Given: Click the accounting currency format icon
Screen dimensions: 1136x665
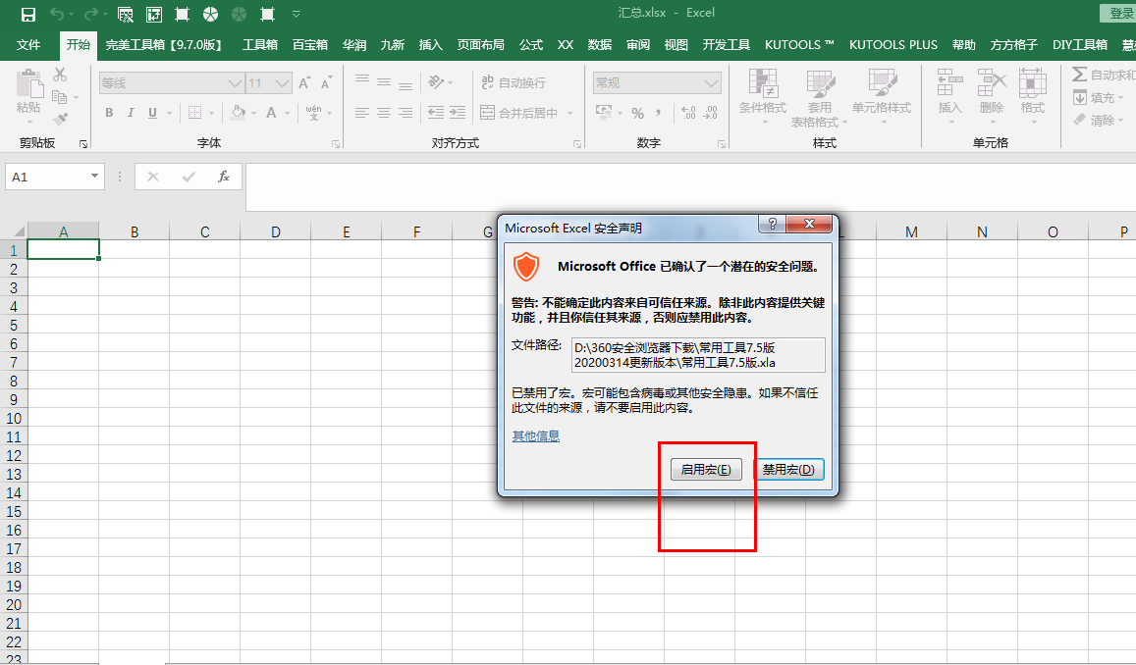Looking at the screenshot, I should pyautogui.click(x=604, y=112).
